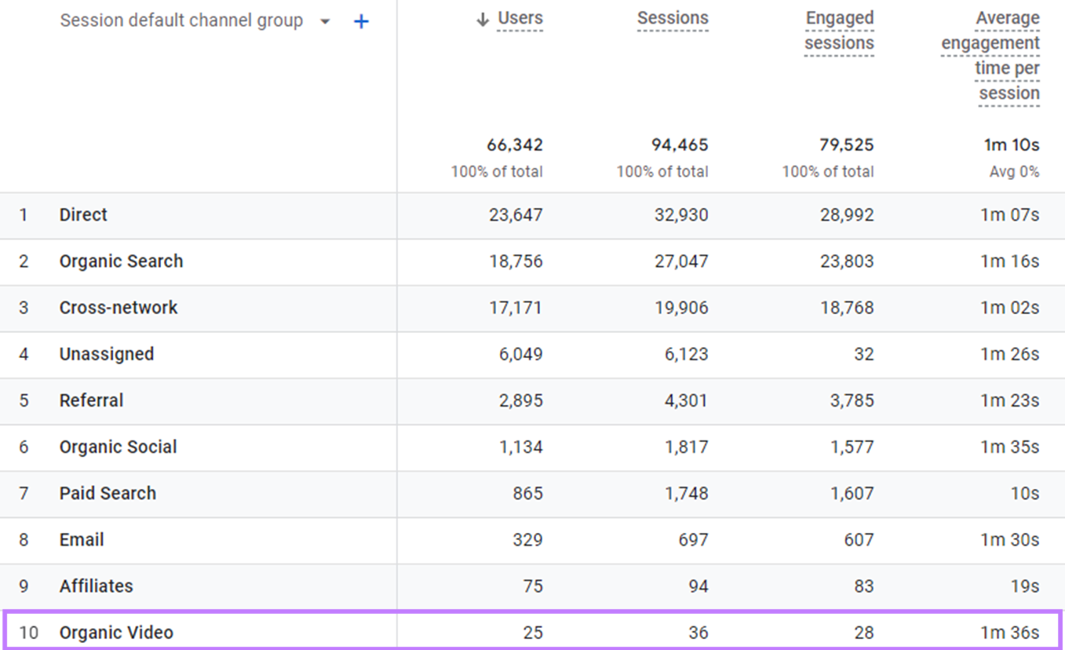Sort by Engaged sessions column header
Image resolution: width=1065 pixels, height=650 pixels.
pos(839,30)
